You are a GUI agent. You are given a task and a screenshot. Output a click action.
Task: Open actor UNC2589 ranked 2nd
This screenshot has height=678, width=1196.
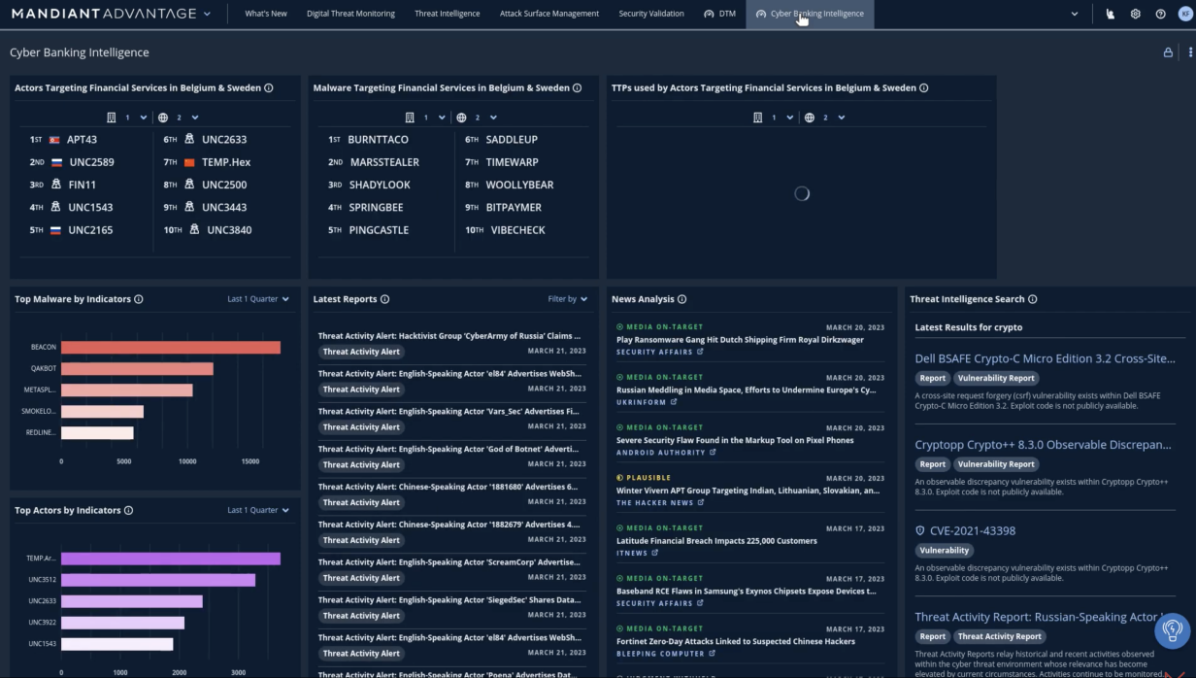pyautogui.click(x=91, y=162)
